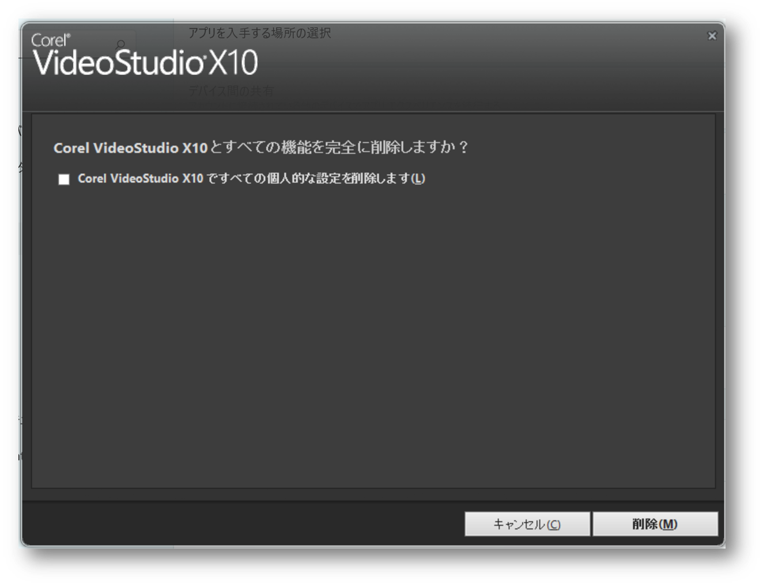
Task: Click the small Corel wordmark above VideoStudio
Action: click(x=50, y=40)
